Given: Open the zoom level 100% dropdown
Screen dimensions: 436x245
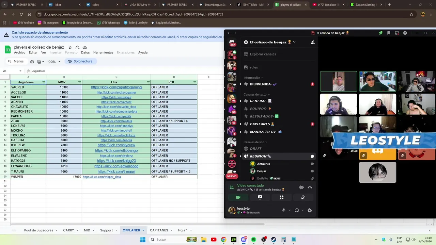Looking at the screenshot, I should [x=53, y=62].
